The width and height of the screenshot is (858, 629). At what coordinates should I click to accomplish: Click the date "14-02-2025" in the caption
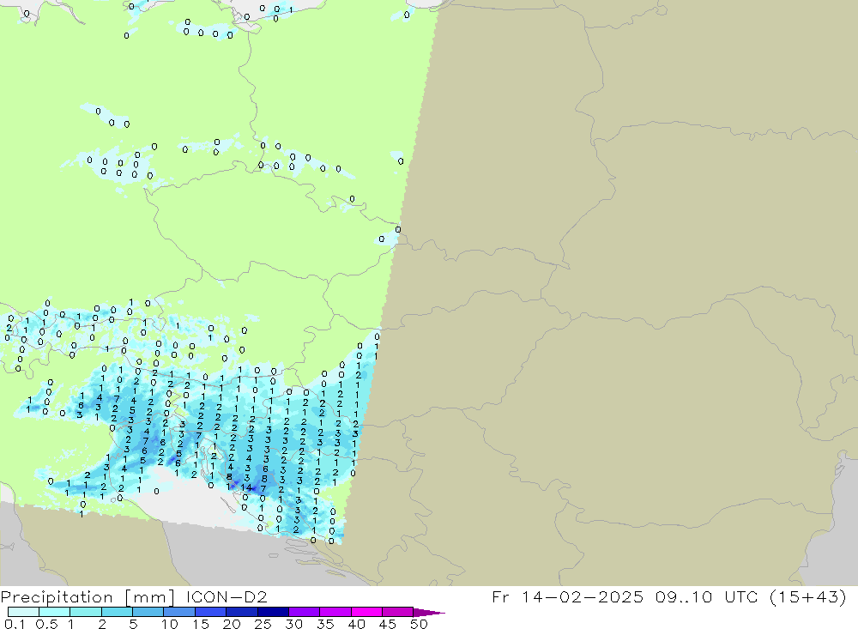(583, 596)
